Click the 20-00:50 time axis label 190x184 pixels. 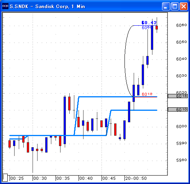[136, 178]
